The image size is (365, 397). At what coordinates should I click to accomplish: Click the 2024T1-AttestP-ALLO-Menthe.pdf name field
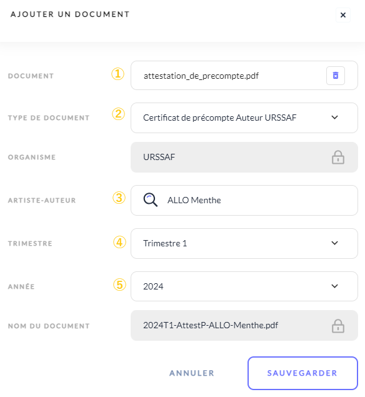(x=244, y=325)
